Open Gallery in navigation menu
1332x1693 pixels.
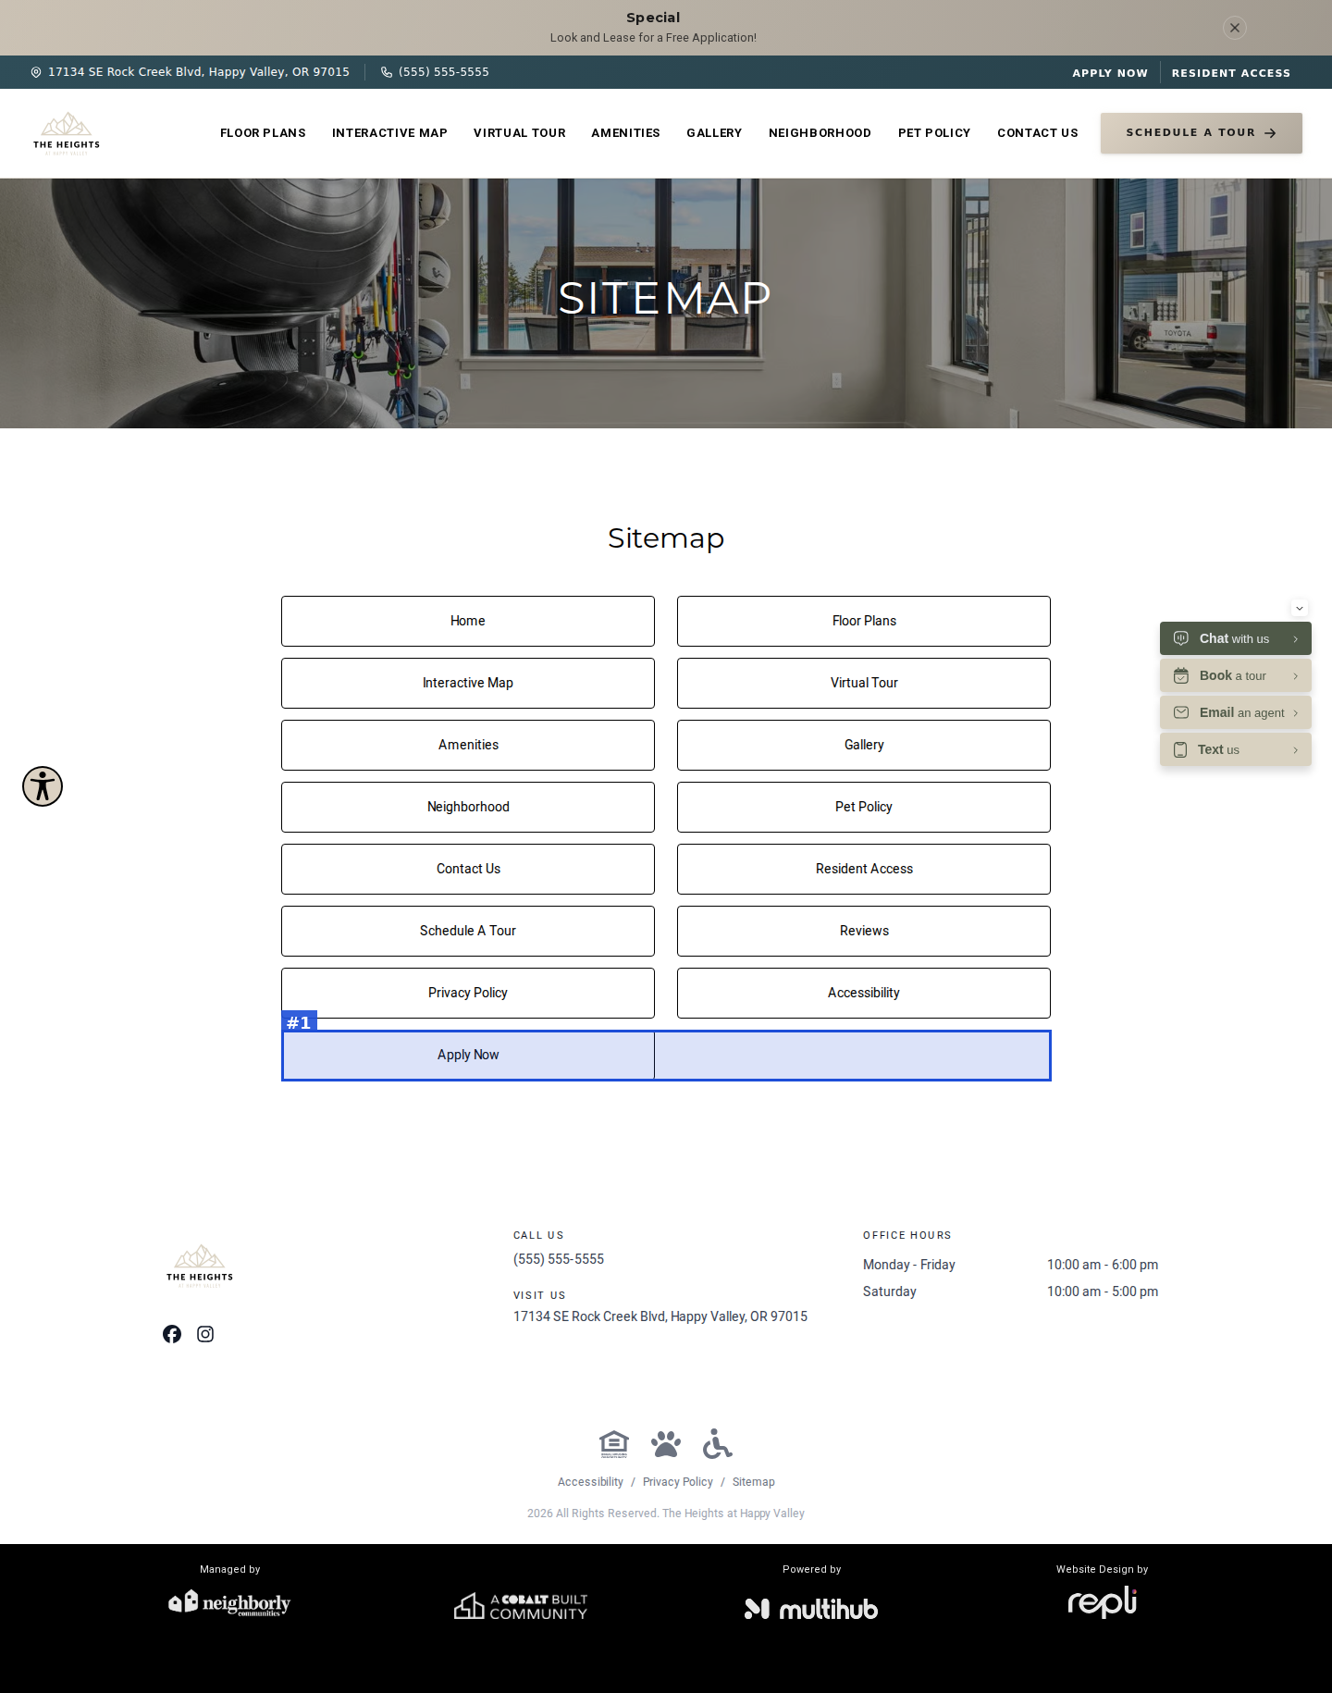coord(714,133)
